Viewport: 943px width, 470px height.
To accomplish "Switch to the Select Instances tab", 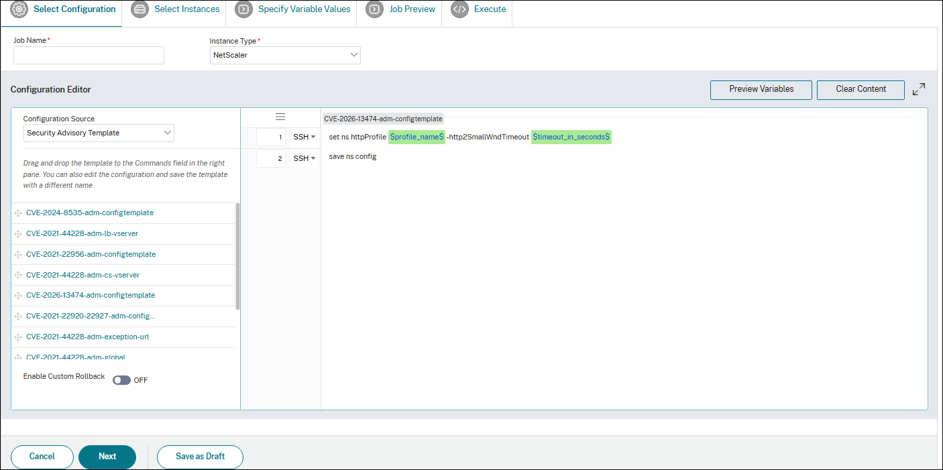I will 174,11.
